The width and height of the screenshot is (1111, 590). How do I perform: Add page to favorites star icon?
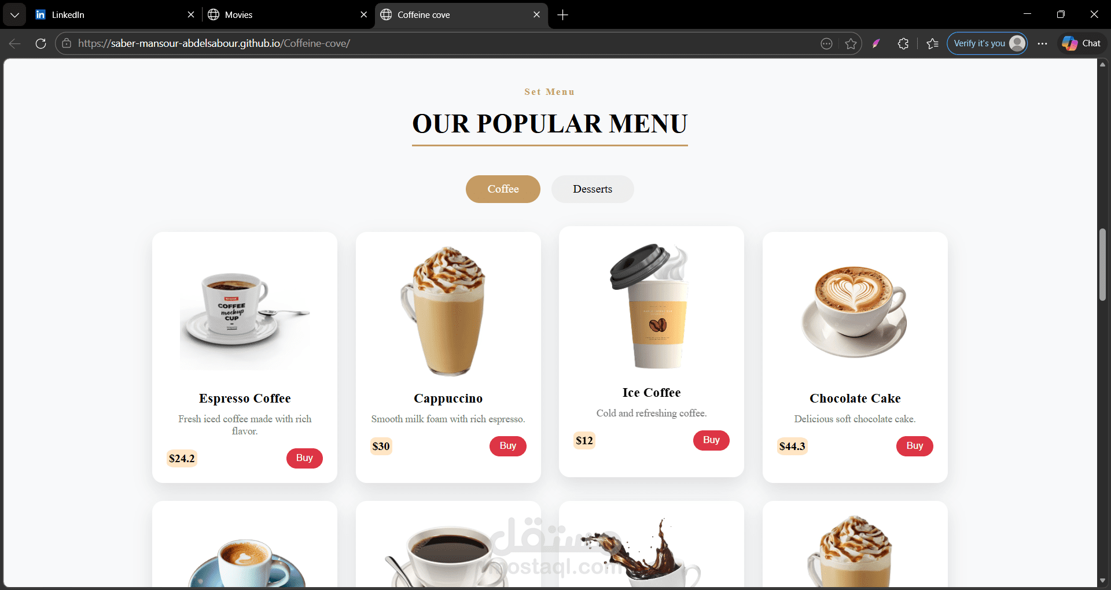tap(851, 43)
